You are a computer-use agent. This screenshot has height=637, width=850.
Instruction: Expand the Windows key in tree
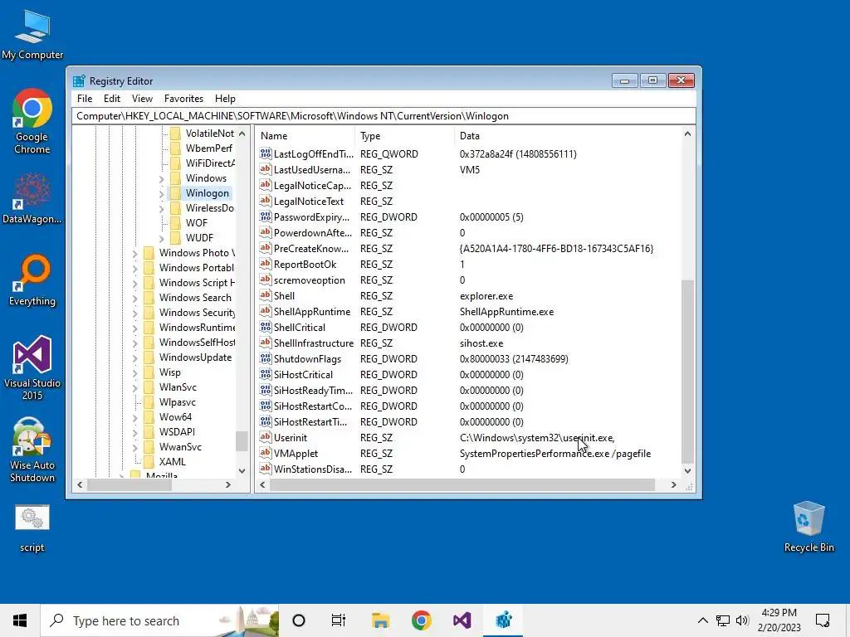162,178
